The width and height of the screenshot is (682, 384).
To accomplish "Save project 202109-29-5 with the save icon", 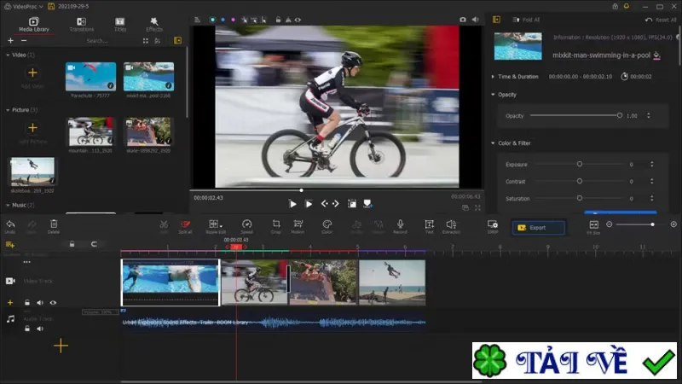I will click(x=51, y=7).
